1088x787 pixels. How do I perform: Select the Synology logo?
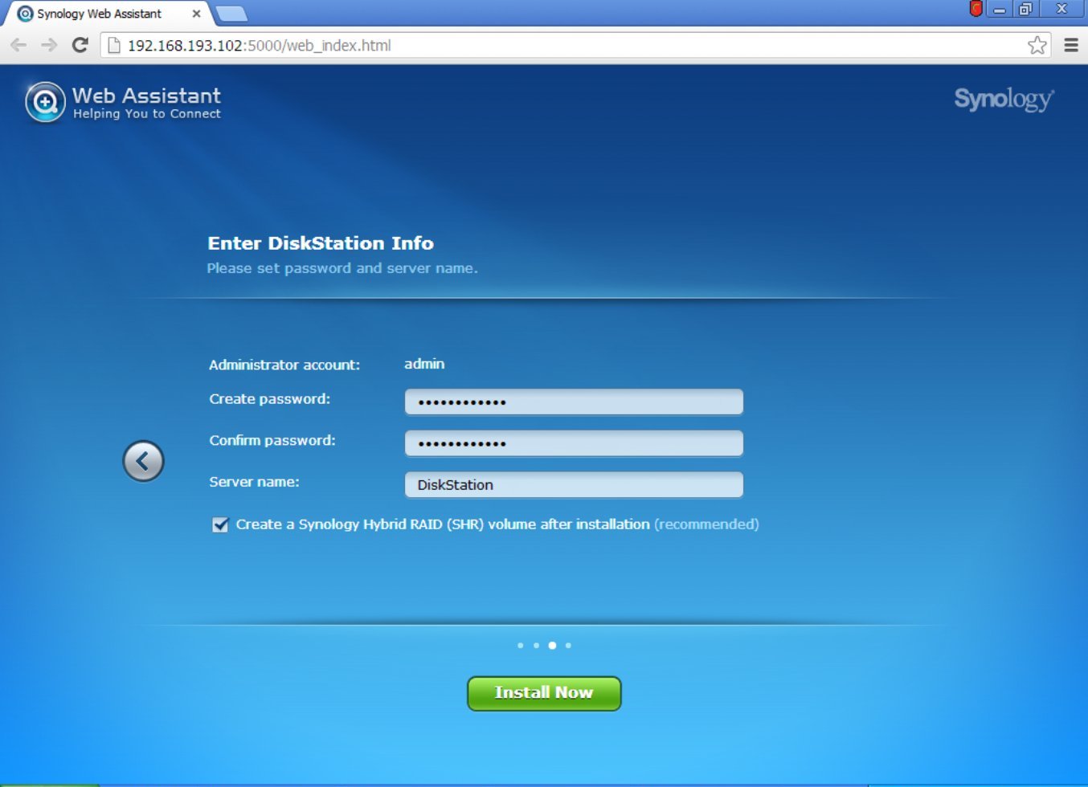tap(1002, 100)
